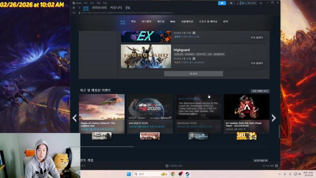
Task: Click the War Thunder game logo
Action: click(102, 136)
